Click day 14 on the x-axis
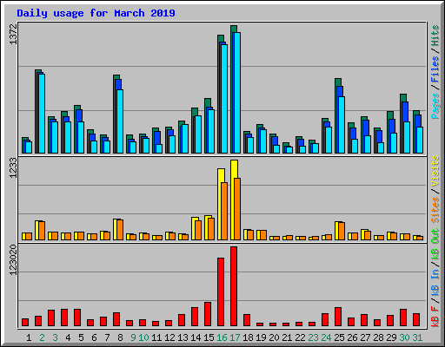The height and width of the screenshot is (347, 445). pyautogui.click(x=196, y=337)
